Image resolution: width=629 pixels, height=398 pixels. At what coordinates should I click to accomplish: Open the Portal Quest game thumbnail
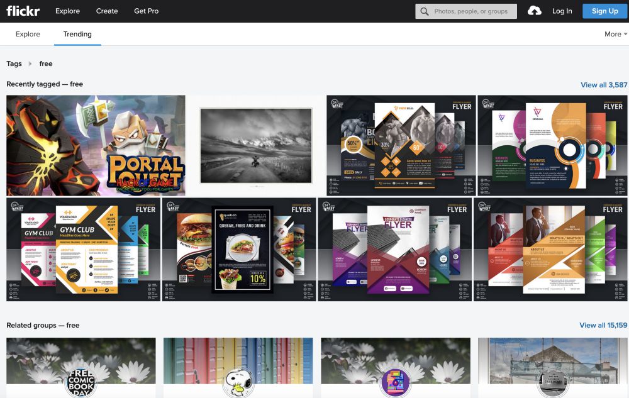[x=96, y=145]
